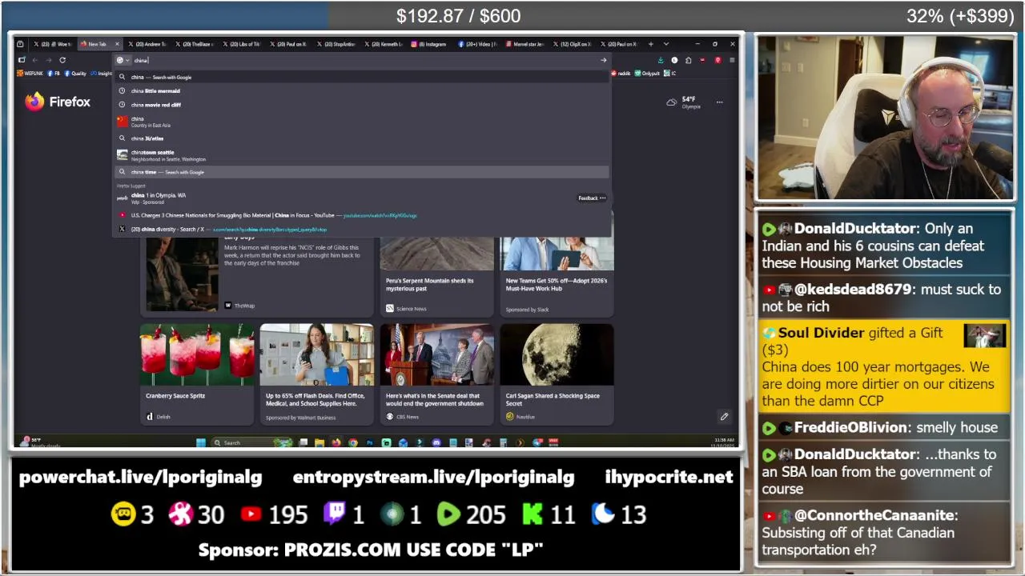
Task: Switch to the 'Woe' X tab
Action: [53, 44]
